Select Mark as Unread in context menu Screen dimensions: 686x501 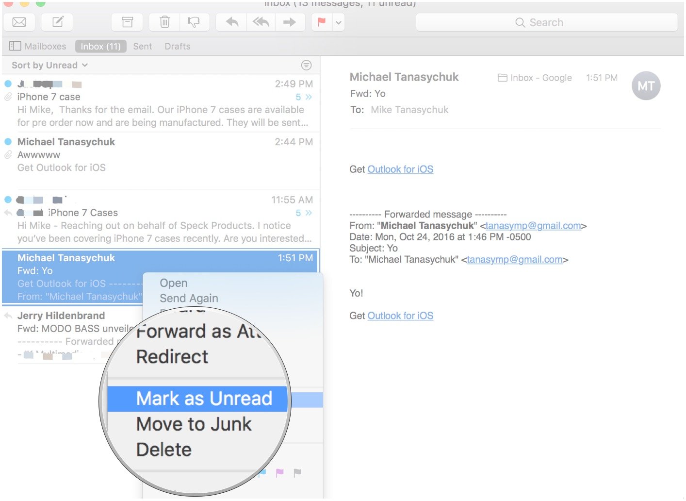tap(204, 399)
